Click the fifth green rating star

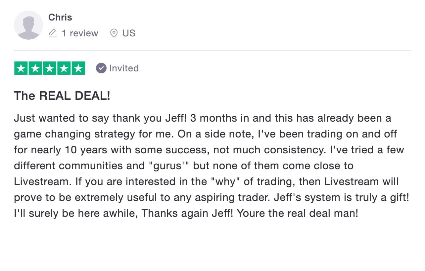[78, 68]
